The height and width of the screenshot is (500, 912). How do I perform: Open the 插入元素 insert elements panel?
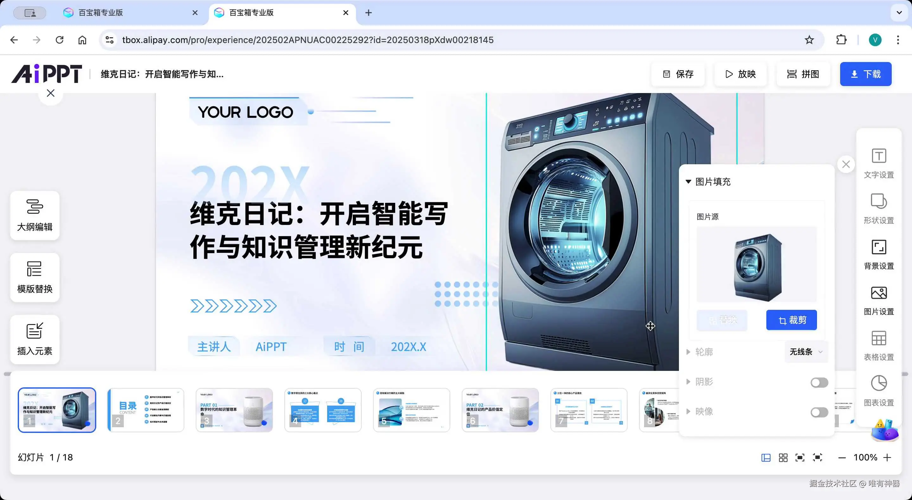(x=34, y=339)
